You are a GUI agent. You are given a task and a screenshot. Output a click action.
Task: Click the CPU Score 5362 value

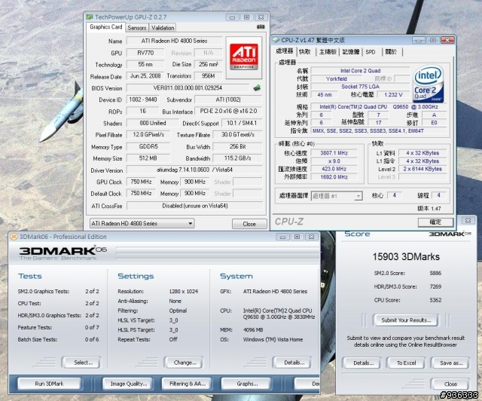pos(435,300)
